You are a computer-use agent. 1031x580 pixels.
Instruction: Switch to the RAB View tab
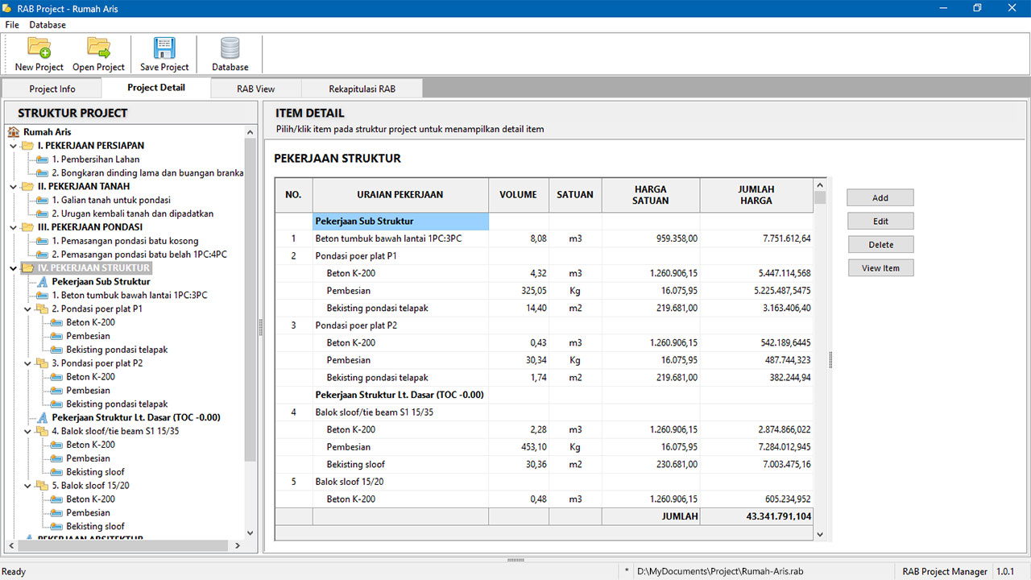pyautogui.click(x=255, y=89)
